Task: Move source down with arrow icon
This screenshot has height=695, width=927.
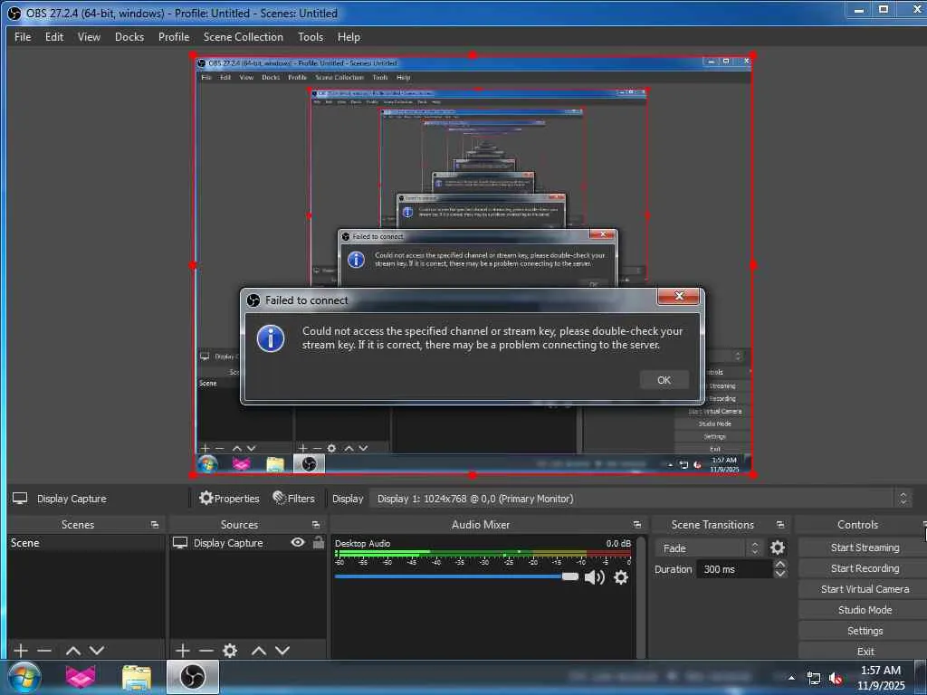Action: click(282, 650)
